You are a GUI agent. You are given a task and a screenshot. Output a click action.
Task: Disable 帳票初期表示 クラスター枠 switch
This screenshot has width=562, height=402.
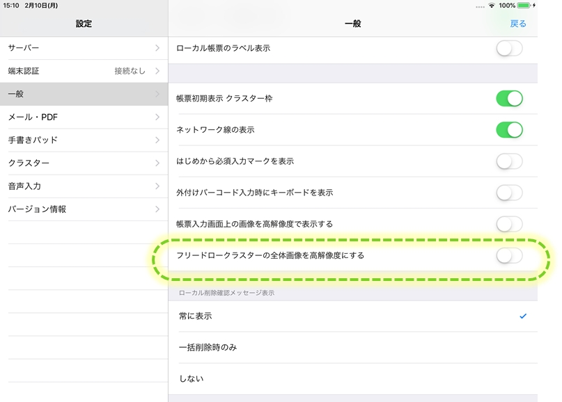pos(509,99)
